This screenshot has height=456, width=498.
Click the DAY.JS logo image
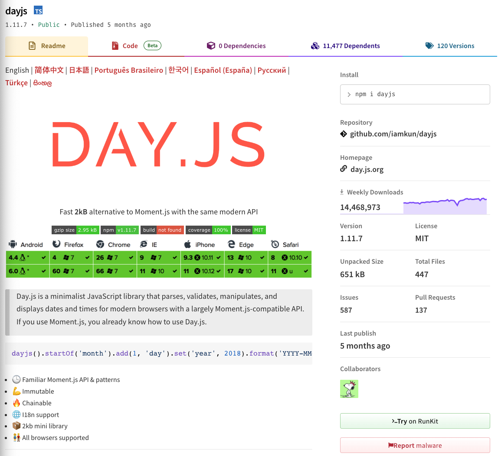coord(158,144)
